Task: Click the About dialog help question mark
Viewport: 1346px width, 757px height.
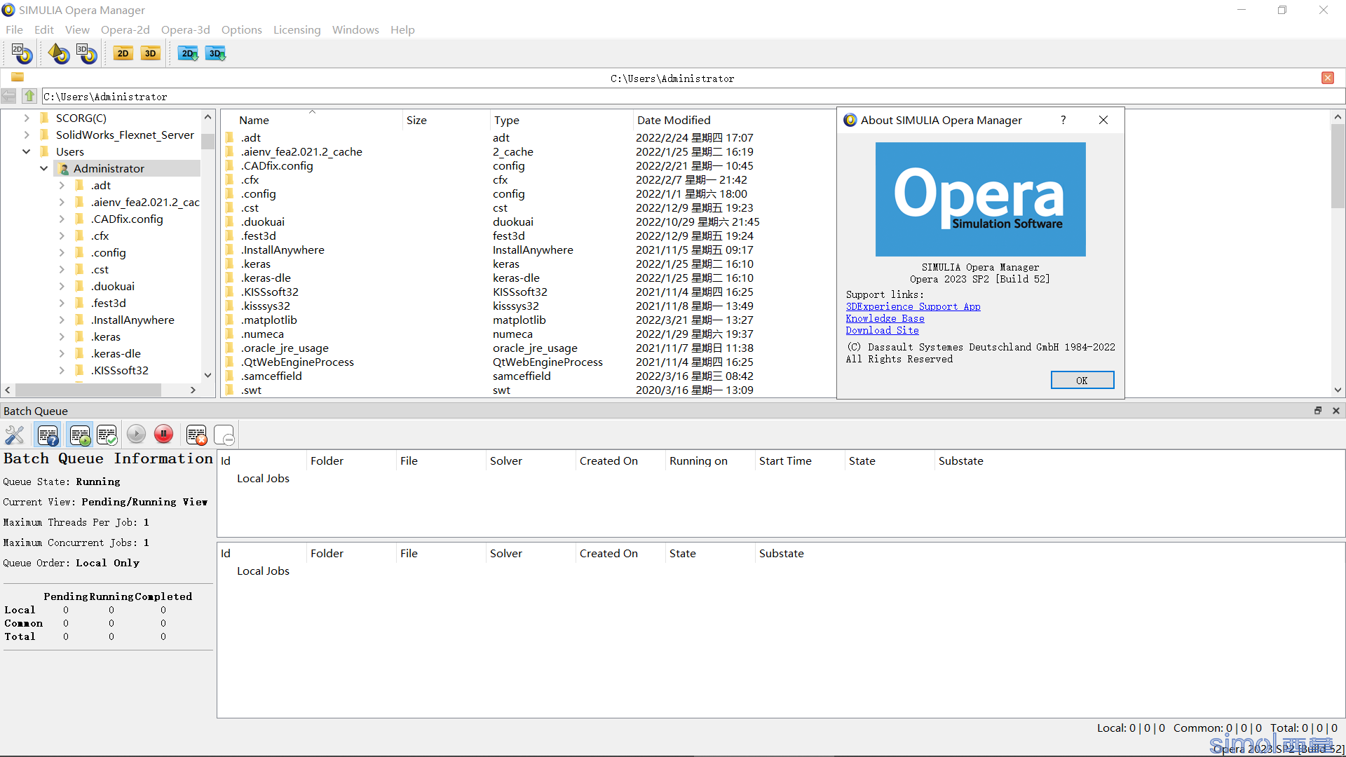Action: pyautogui.click(x=1063, y=120)
